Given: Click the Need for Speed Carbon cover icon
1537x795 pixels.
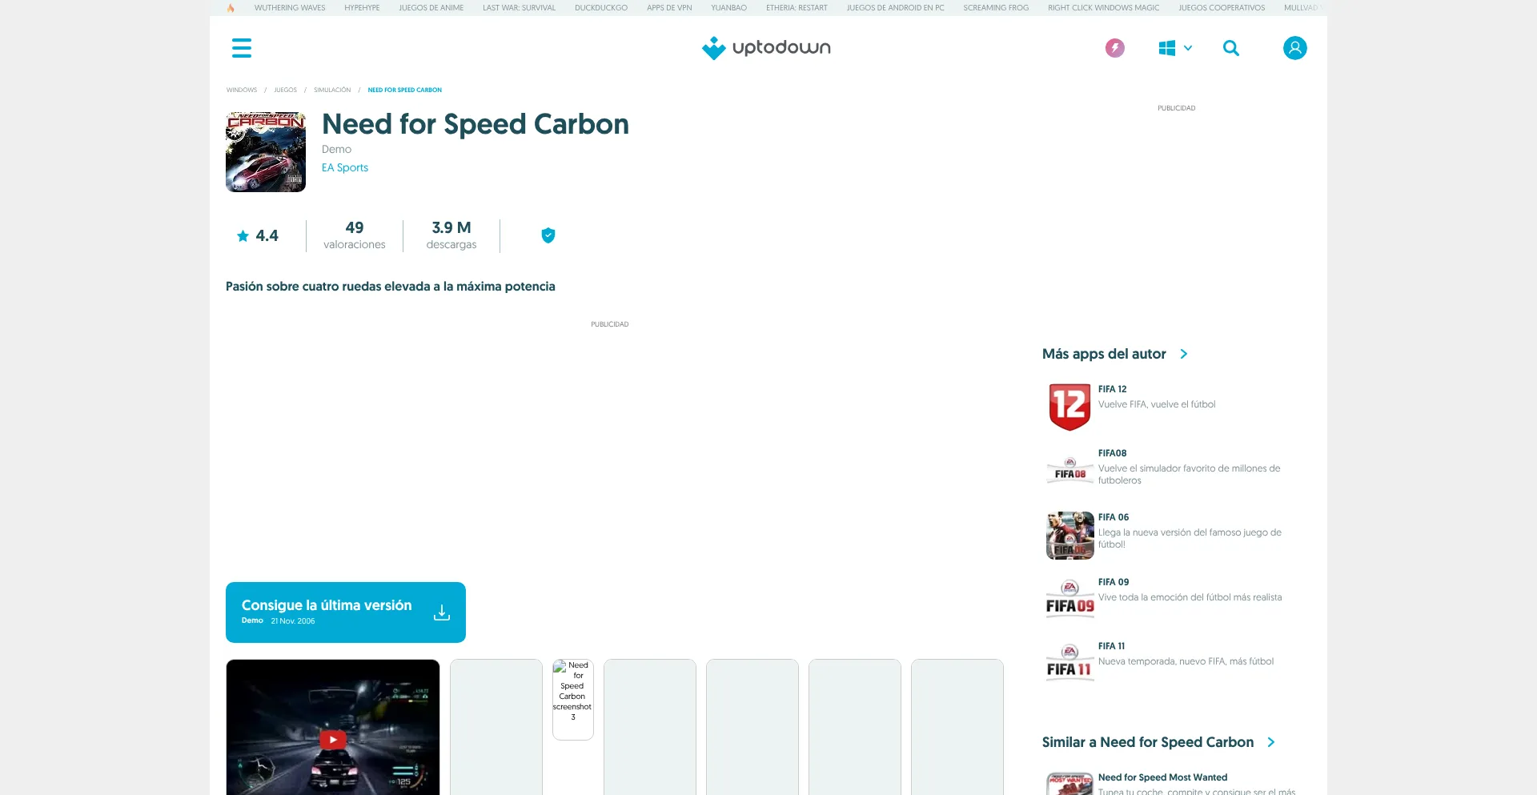Looking at the screenshot, I should pyautogui.click(x=266, y=152).
